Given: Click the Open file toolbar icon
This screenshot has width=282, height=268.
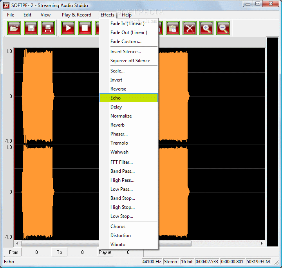Looking at the screenshot, I should [x=14, y=28].
